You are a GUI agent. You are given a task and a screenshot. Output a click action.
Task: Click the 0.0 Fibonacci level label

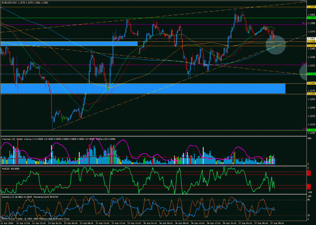tap(304, 129)
